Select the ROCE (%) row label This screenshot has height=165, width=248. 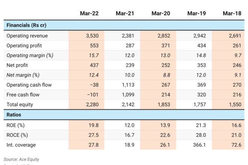[18, 135]
